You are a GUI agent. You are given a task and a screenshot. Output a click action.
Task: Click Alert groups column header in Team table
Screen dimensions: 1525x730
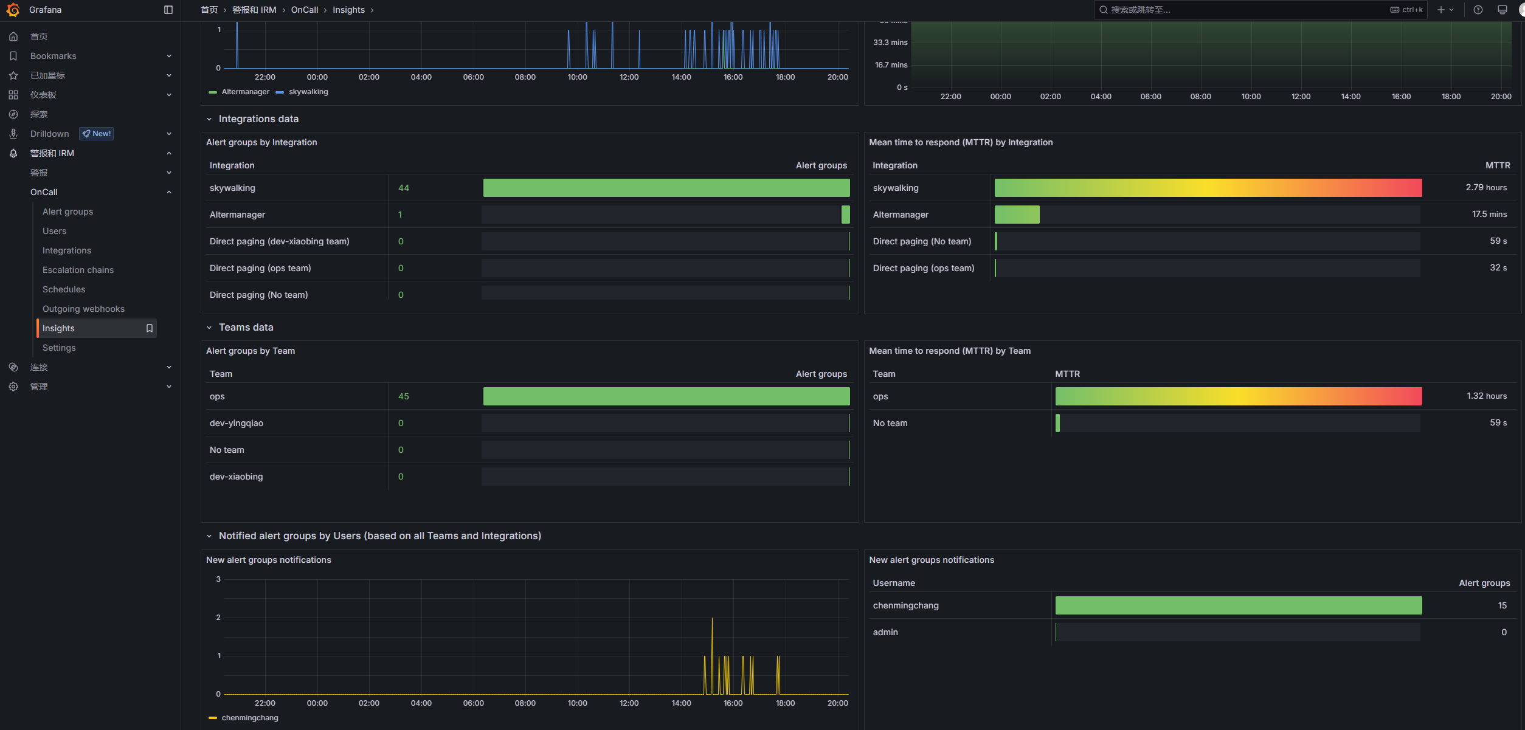821,374
